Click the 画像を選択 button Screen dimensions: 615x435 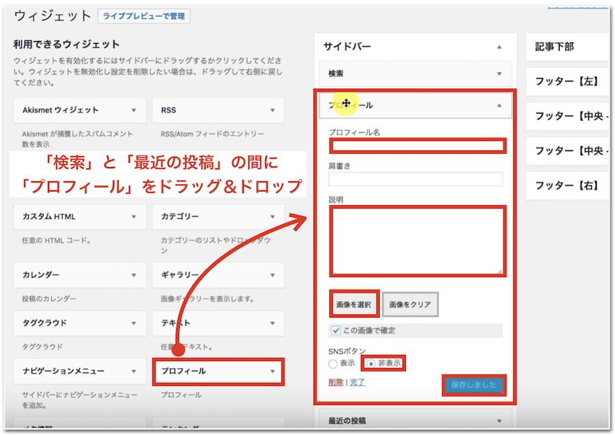(354, 304)
